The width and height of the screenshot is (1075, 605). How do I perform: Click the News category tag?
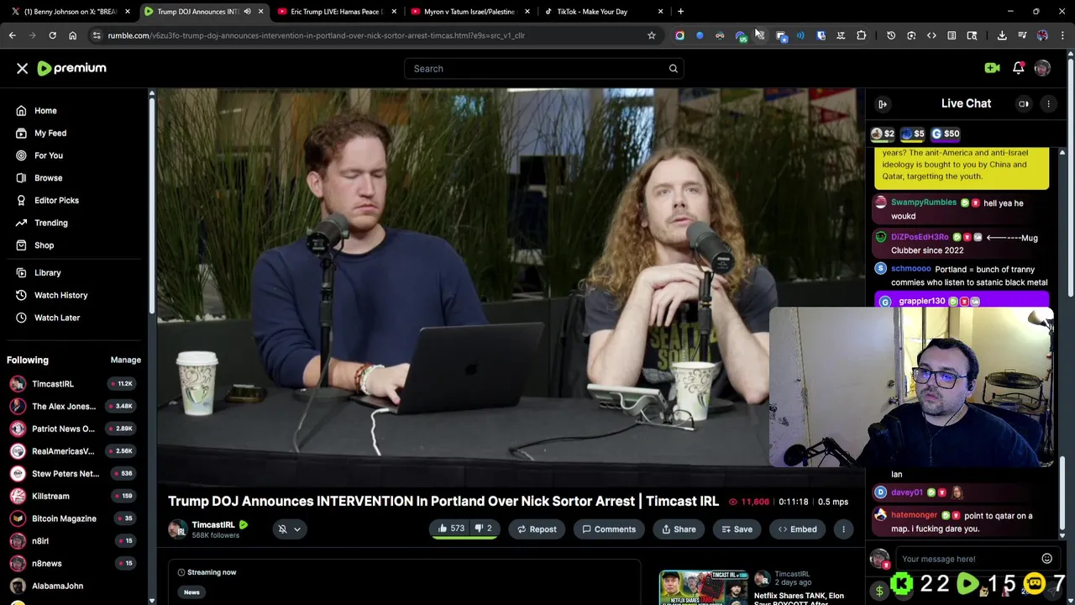[x=191, y=592]
